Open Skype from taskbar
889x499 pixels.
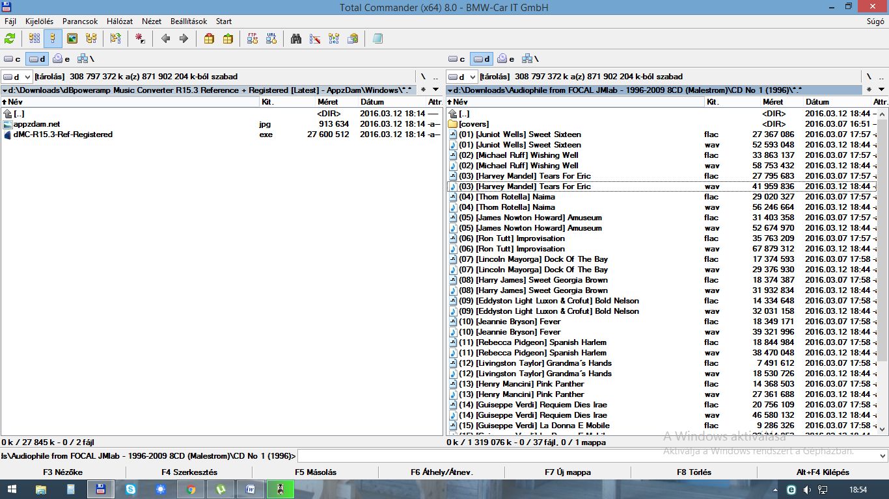point(131,489)
